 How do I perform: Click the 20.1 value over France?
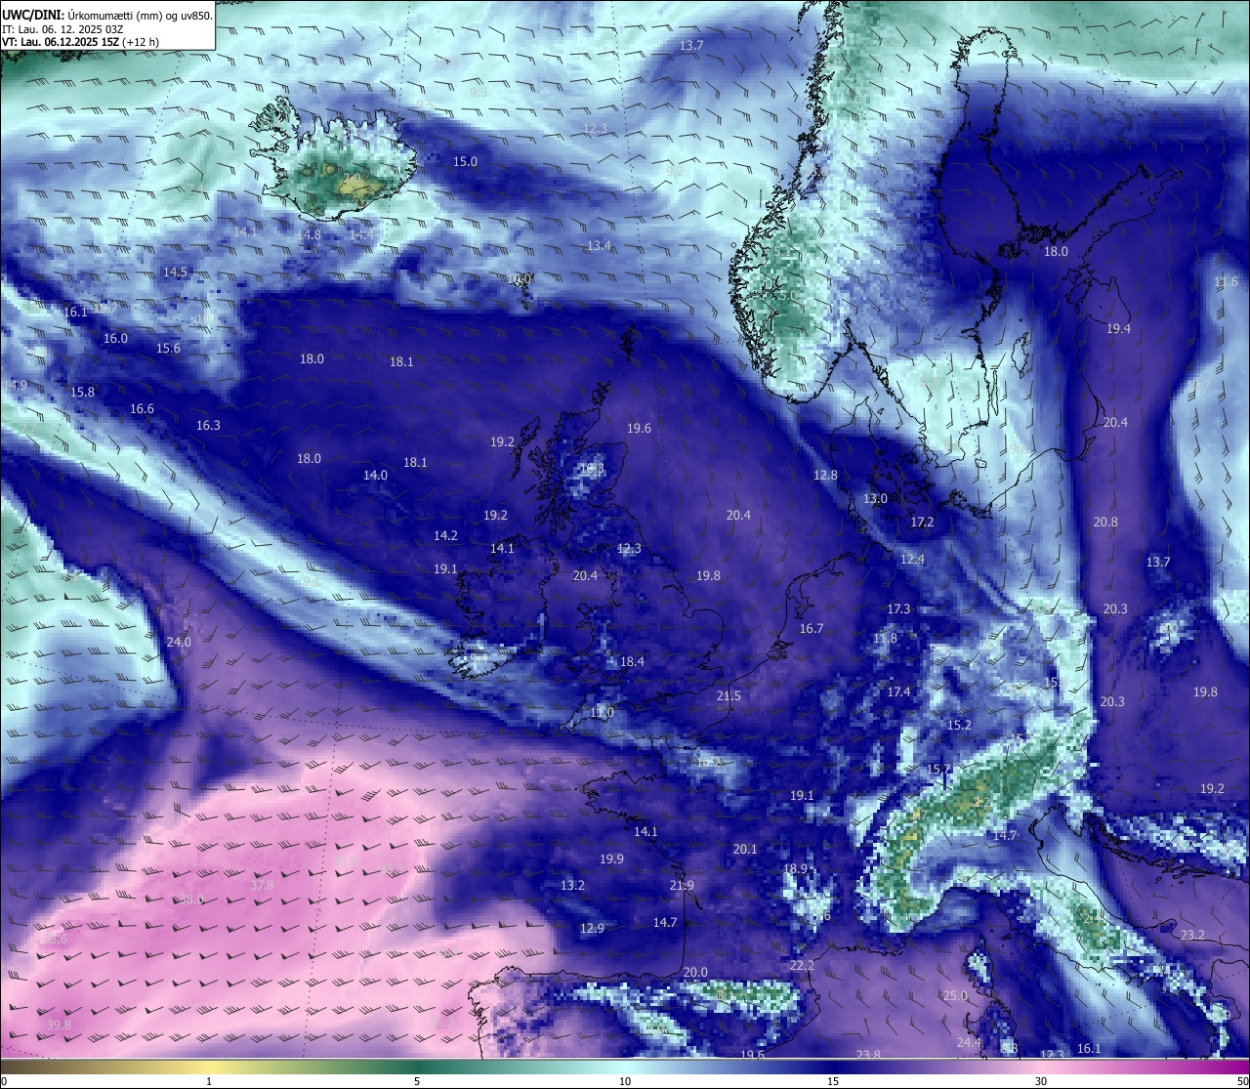point(745,850)
